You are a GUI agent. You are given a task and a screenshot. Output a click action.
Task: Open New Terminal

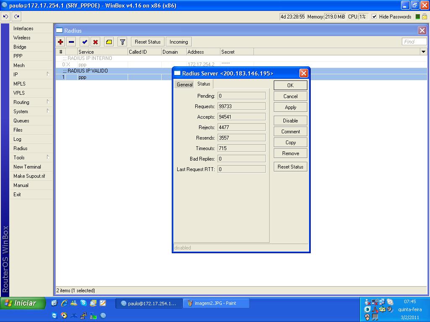31,167
